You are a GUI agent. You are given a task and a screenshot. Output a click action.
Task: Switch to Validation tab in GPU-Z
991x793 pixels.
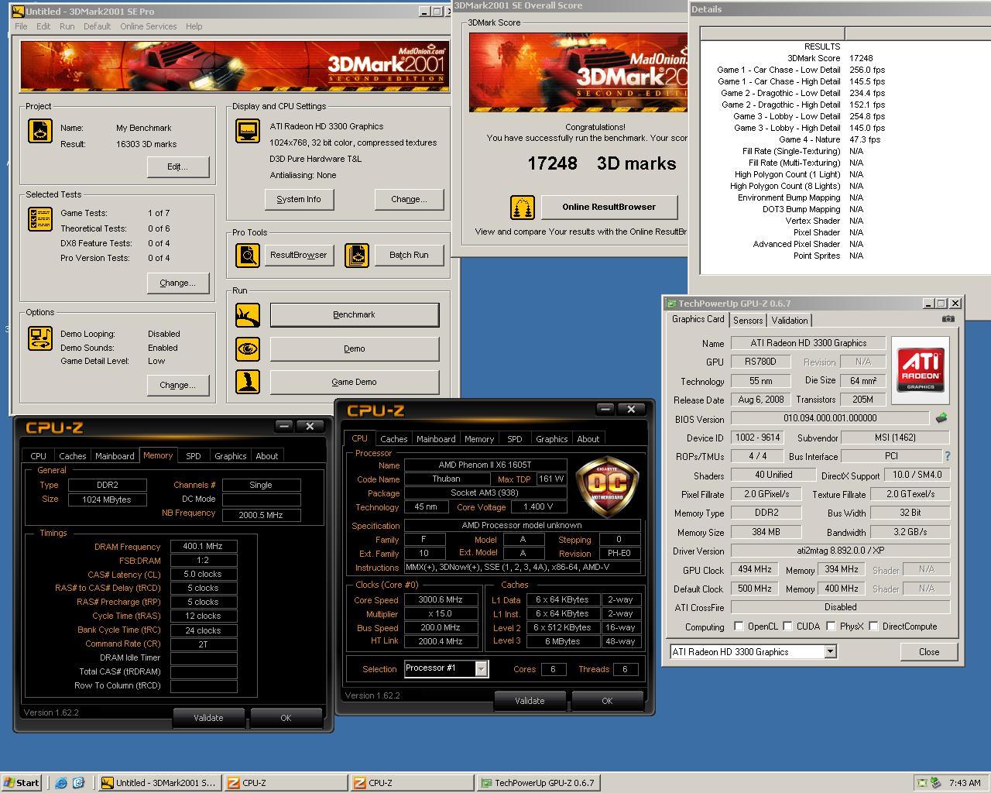[790, 321]
